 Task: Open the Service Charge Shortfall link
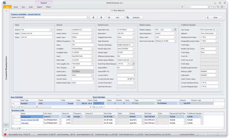point(30,120)
